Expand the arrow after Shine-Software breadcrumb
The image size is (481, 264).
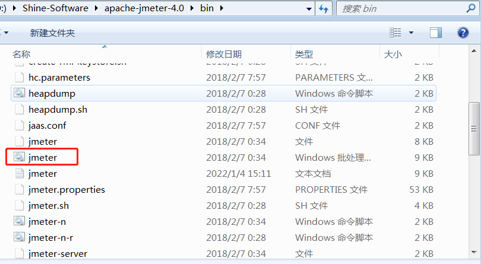tap(96, 8)
